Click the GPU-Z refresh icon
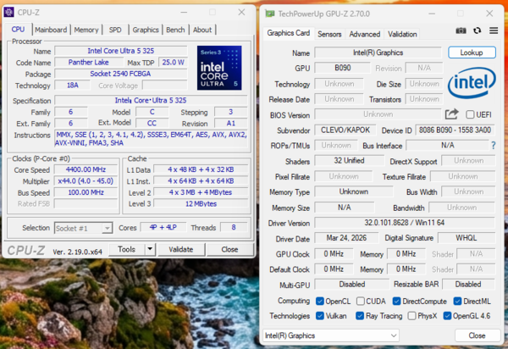 tap(478, 30)
